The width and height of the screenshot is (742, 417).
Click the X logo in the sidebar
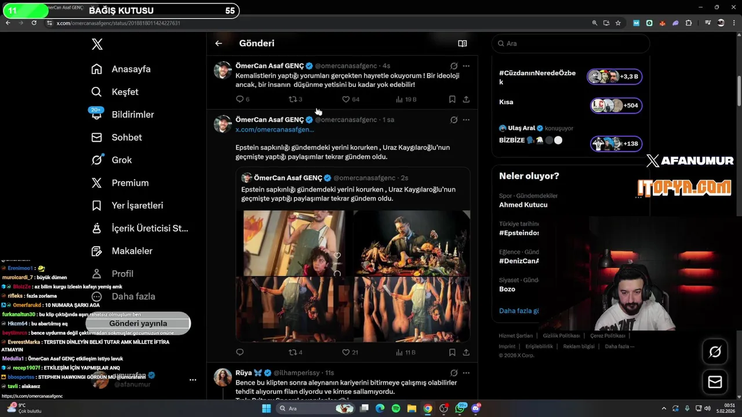[97, 44]
